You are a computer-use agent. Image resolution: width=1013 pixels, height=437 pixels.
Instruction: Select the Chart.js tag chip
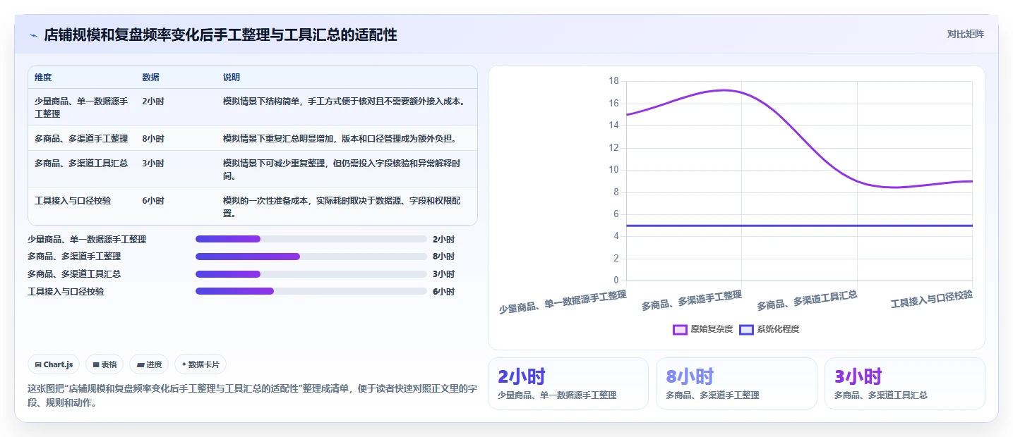click(x=54, y=364)
